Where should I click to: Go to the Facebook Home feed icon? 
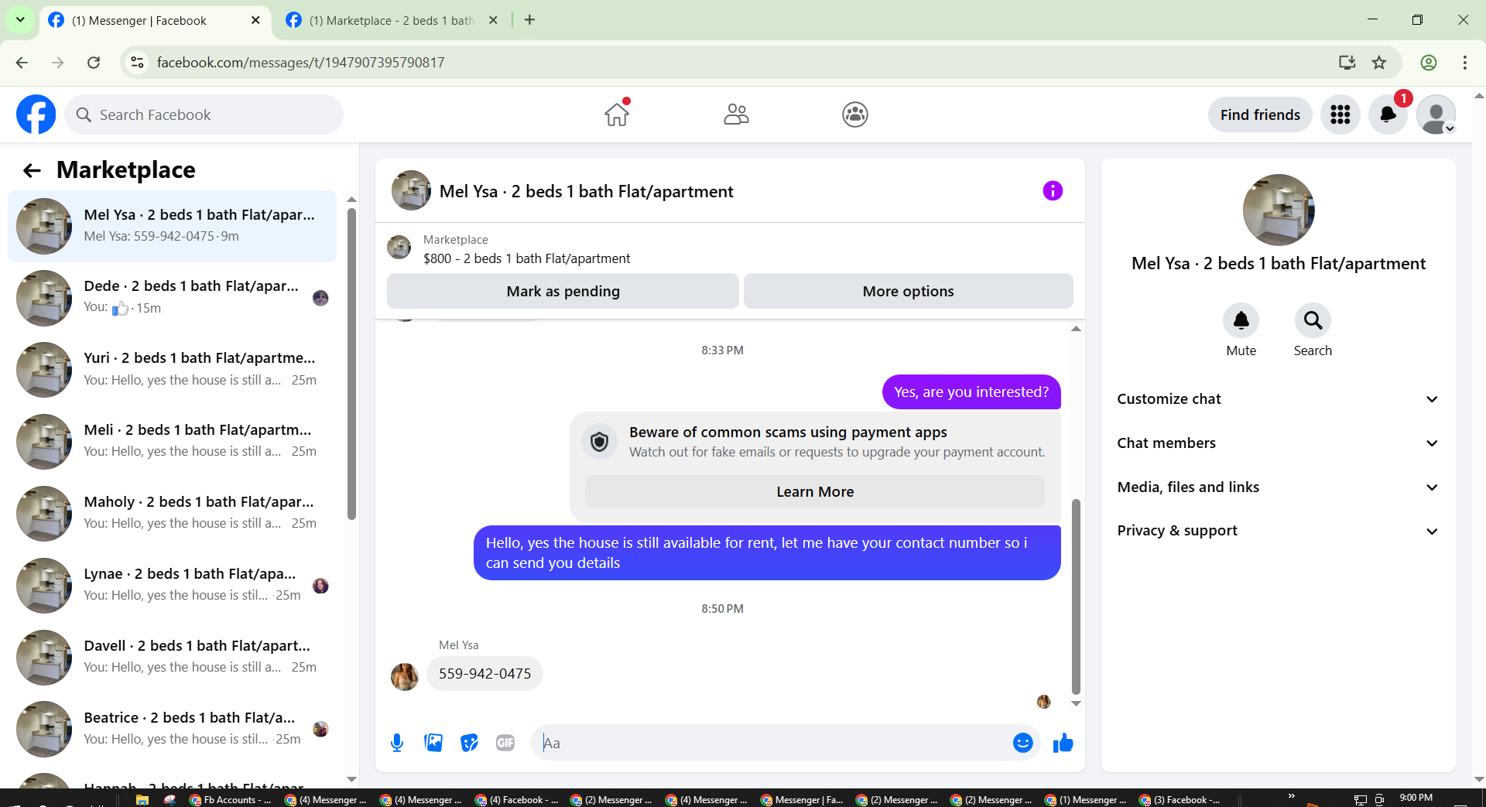click(x=617, y=115)
